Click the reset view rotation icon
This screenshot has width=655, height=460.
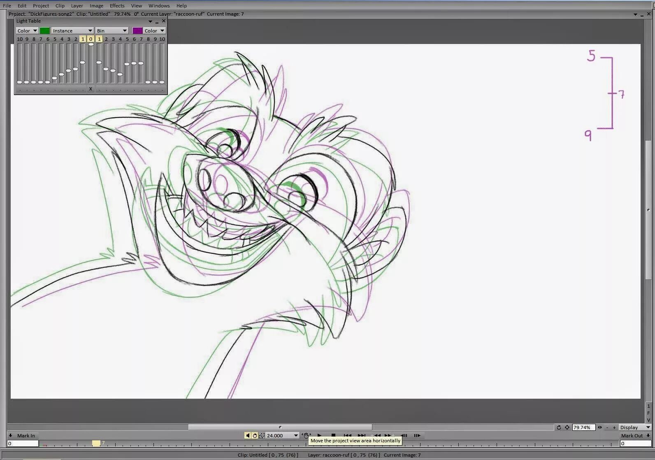[559, 427]
